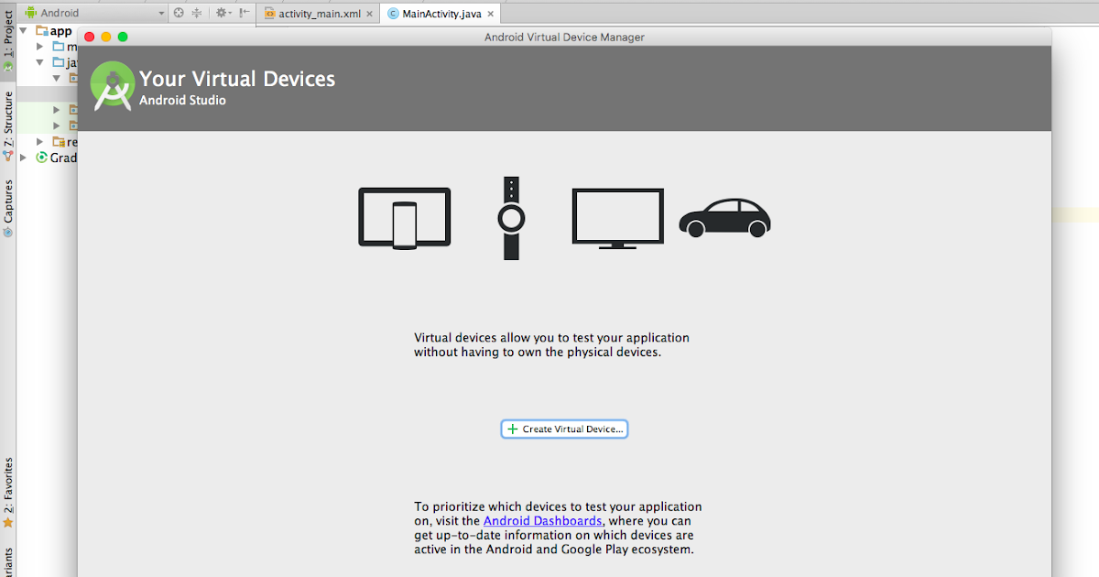
Task: Click the phone and tablet device icon
Action: click(x=404, y=217)
